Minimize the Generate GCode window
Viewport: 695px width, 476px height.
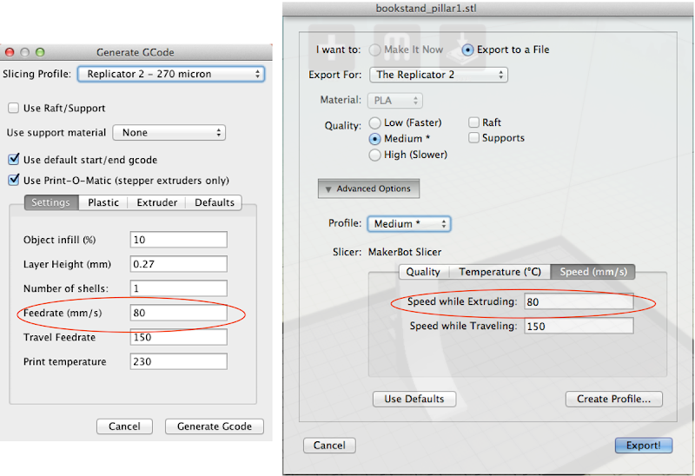[x=25, y=52]
